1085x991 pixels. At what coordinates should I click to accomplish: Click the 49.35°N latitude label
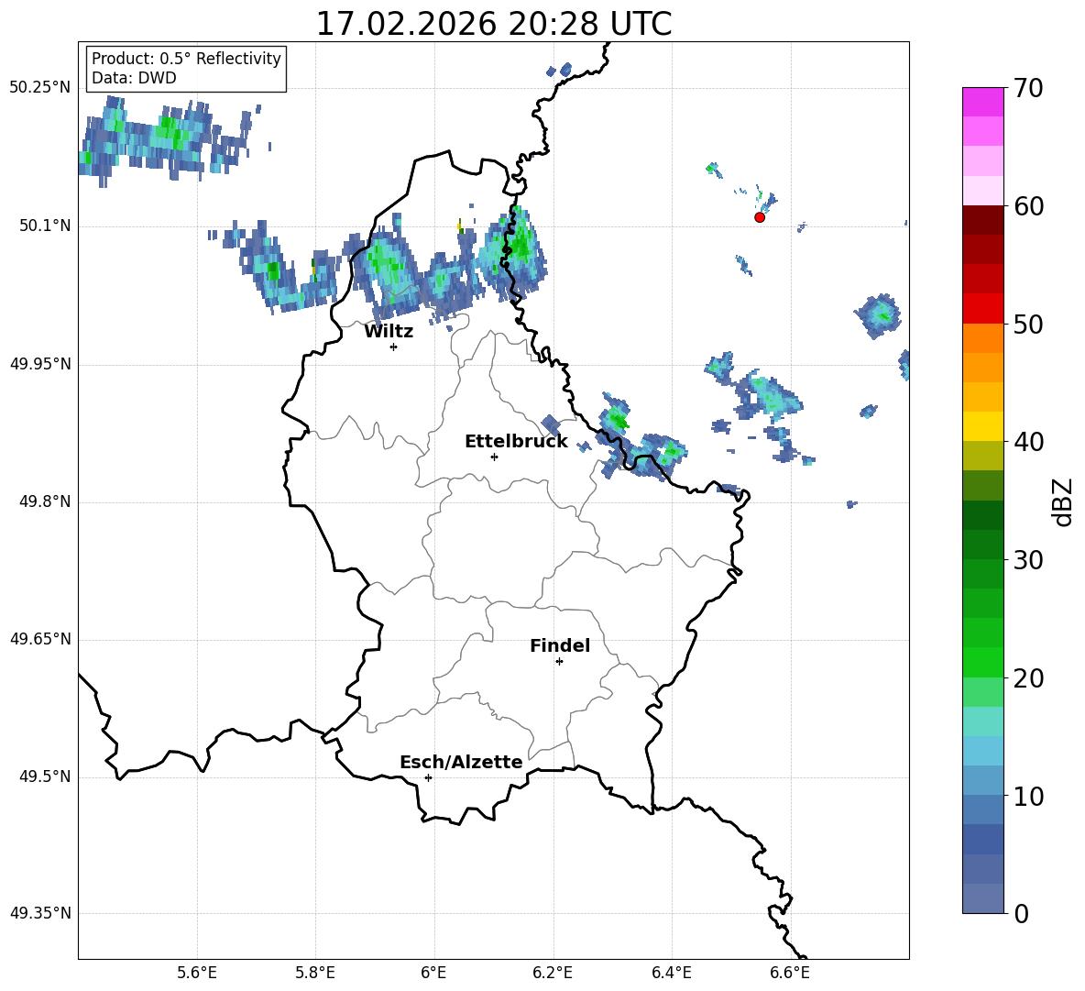pyautogui.click(x=40, y=913)
